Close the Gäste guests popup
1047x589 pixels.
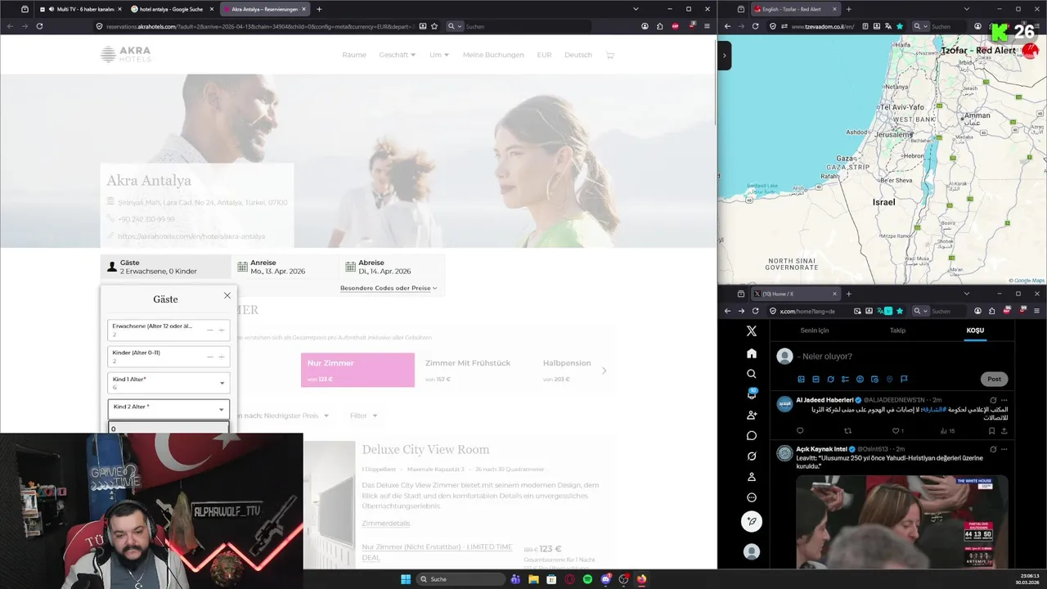pyautogui.click(x=227, y=295)
